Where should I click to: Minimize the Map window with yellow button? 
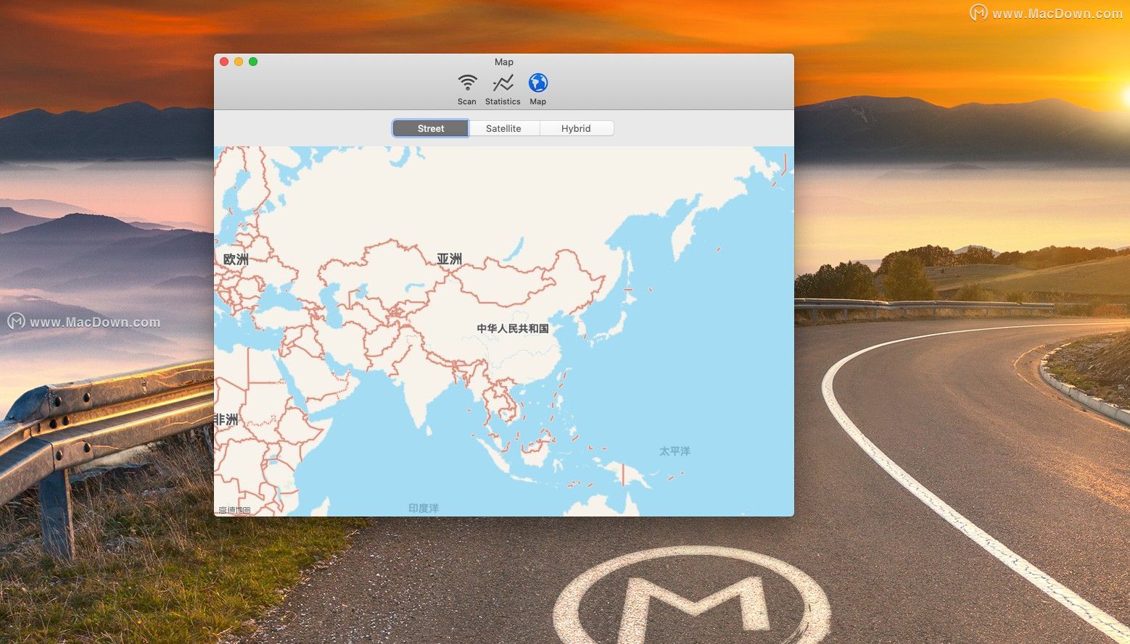click(239, 62)
